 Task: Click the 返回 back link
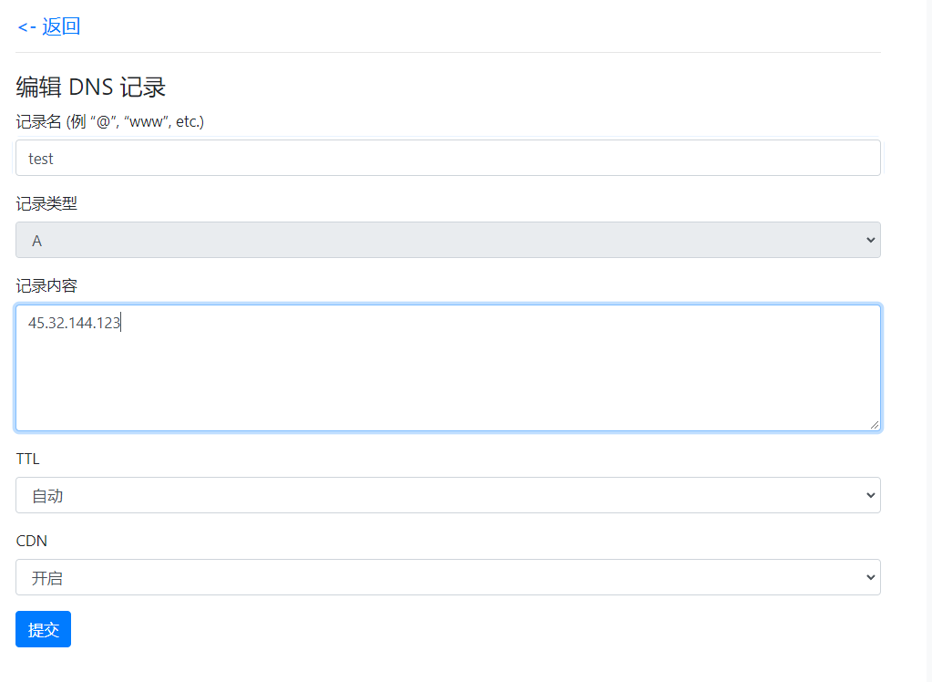(x=60, y=26)
